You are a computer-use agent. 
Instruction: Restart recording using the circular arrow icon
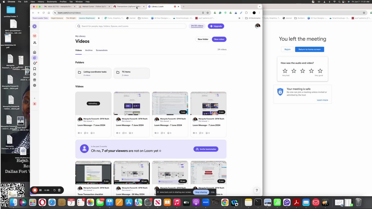coord(54,190)
